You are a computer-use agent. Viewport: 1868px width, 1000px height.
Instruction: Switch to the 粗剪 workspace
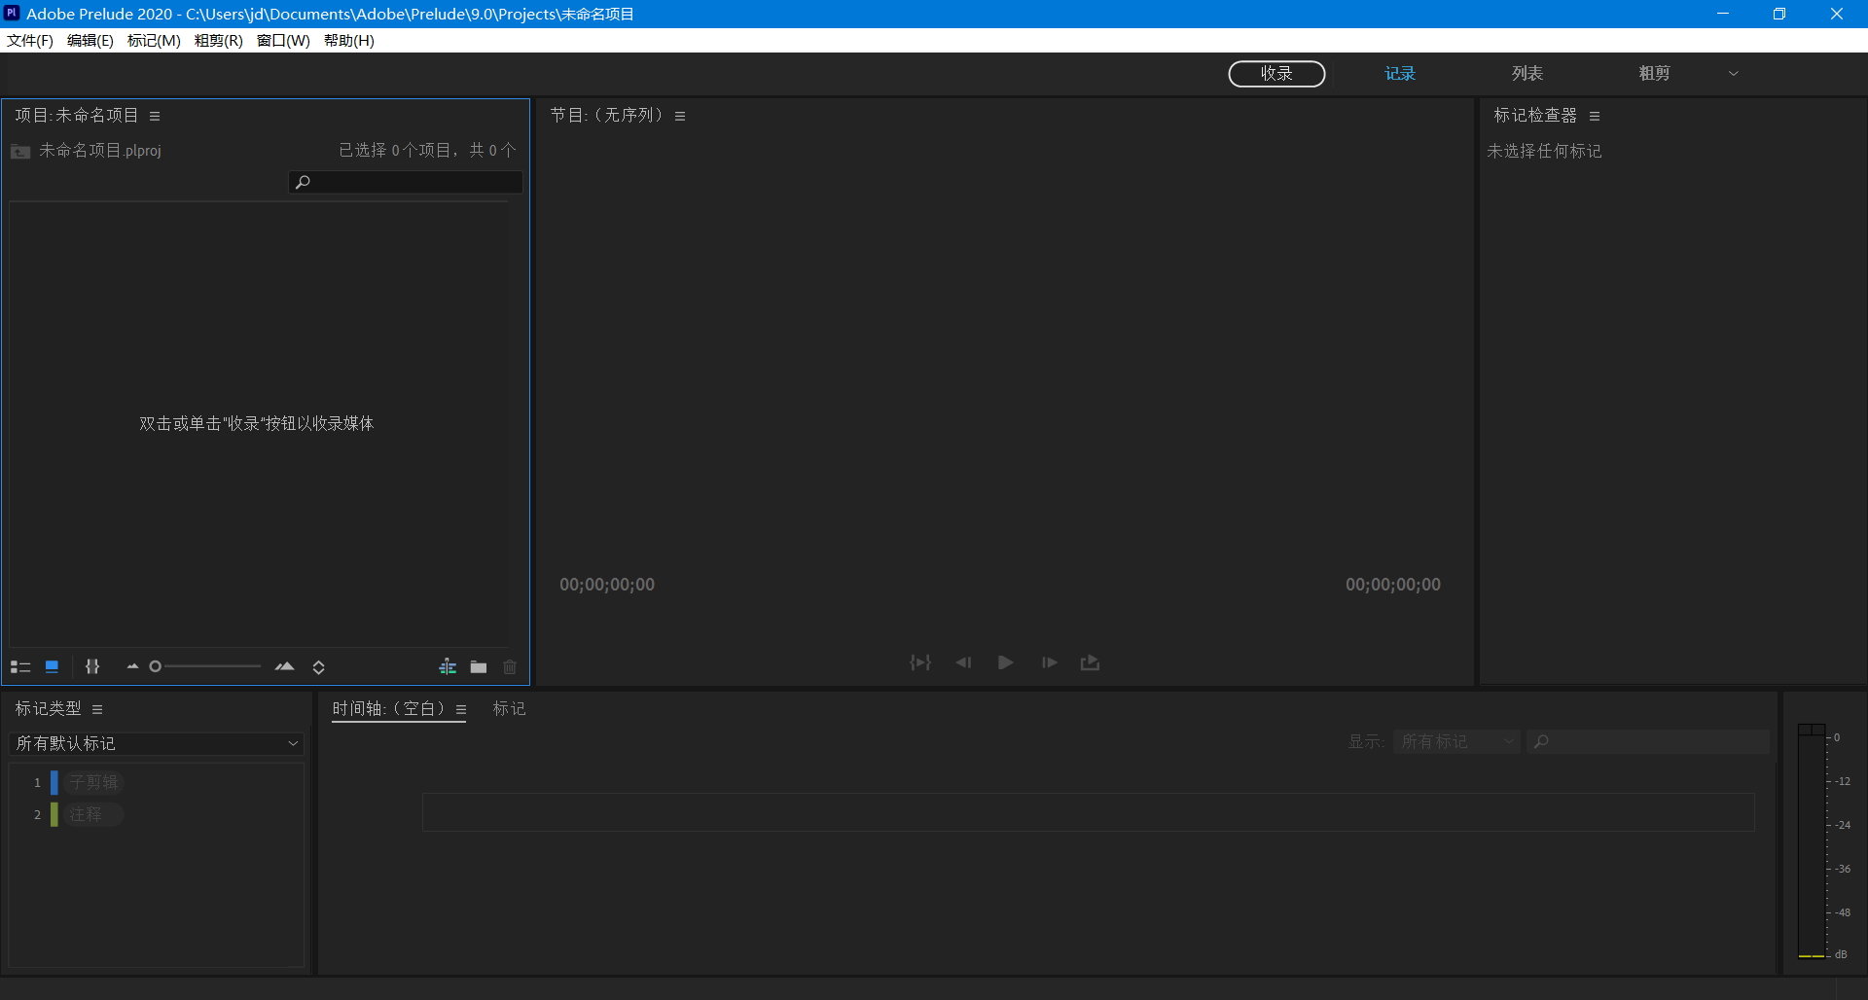click(1654, 74)
